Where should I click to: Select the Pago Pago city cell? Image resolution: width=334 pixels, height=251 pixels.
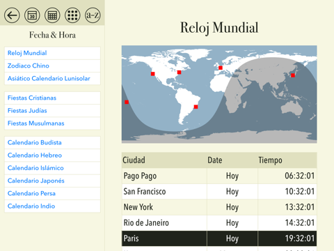click(164, 176)
